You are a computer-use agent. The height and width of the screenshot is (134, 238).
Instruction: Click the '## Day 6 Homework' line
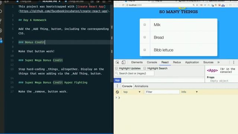click(32, 20)
